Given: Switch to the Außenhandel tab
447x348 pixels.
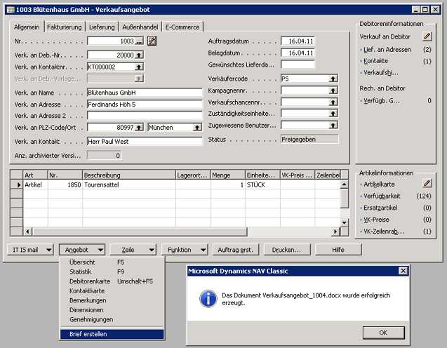Looking at the screenshot, I should (140, 27).
